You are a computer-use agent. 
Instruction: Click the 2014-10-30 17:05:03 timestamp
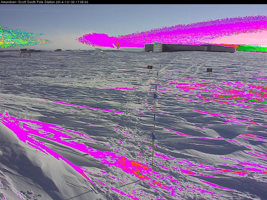coord(72,2)
